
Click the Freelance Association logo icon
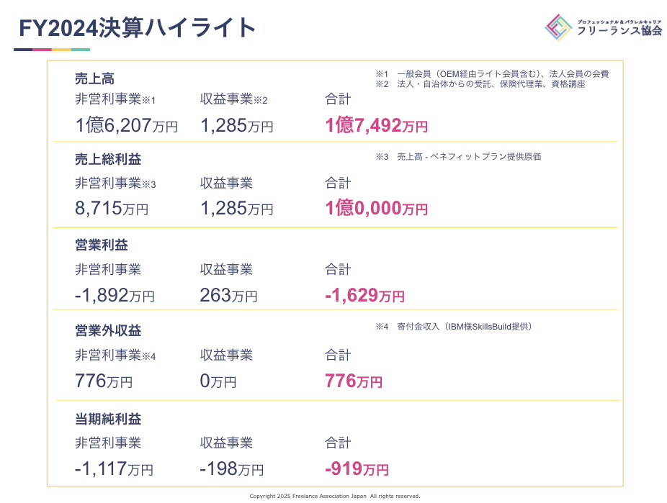[558, 28]
